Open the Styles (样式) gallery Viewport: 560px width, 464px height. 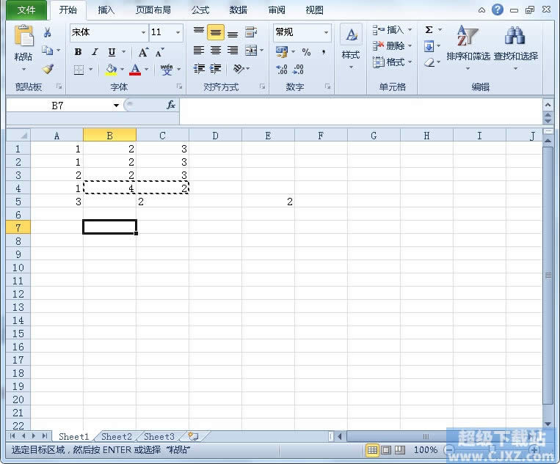point(351,46)
